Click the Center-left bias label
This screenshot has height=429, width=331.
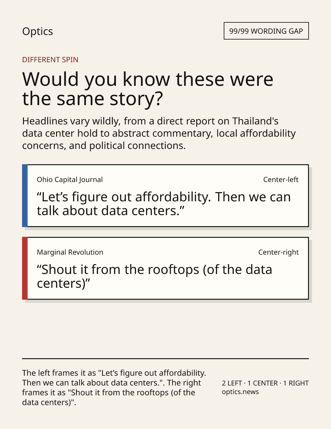[281, 180]
